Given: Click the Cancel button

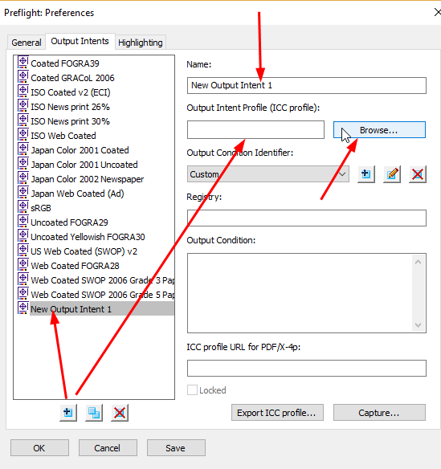Looking at the screenshot, I should click(108, 448).
